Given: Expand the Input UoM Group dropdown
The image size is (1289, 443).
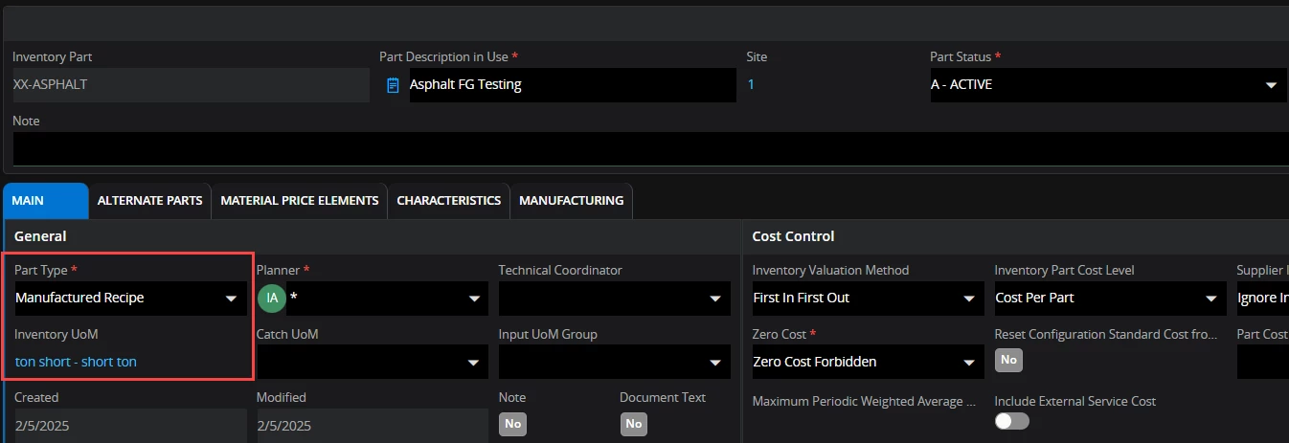Looking at the screenshot, I should click(x=714, y=363).
